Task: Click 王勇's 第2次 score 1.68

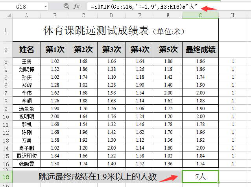Action: point(83,61)
